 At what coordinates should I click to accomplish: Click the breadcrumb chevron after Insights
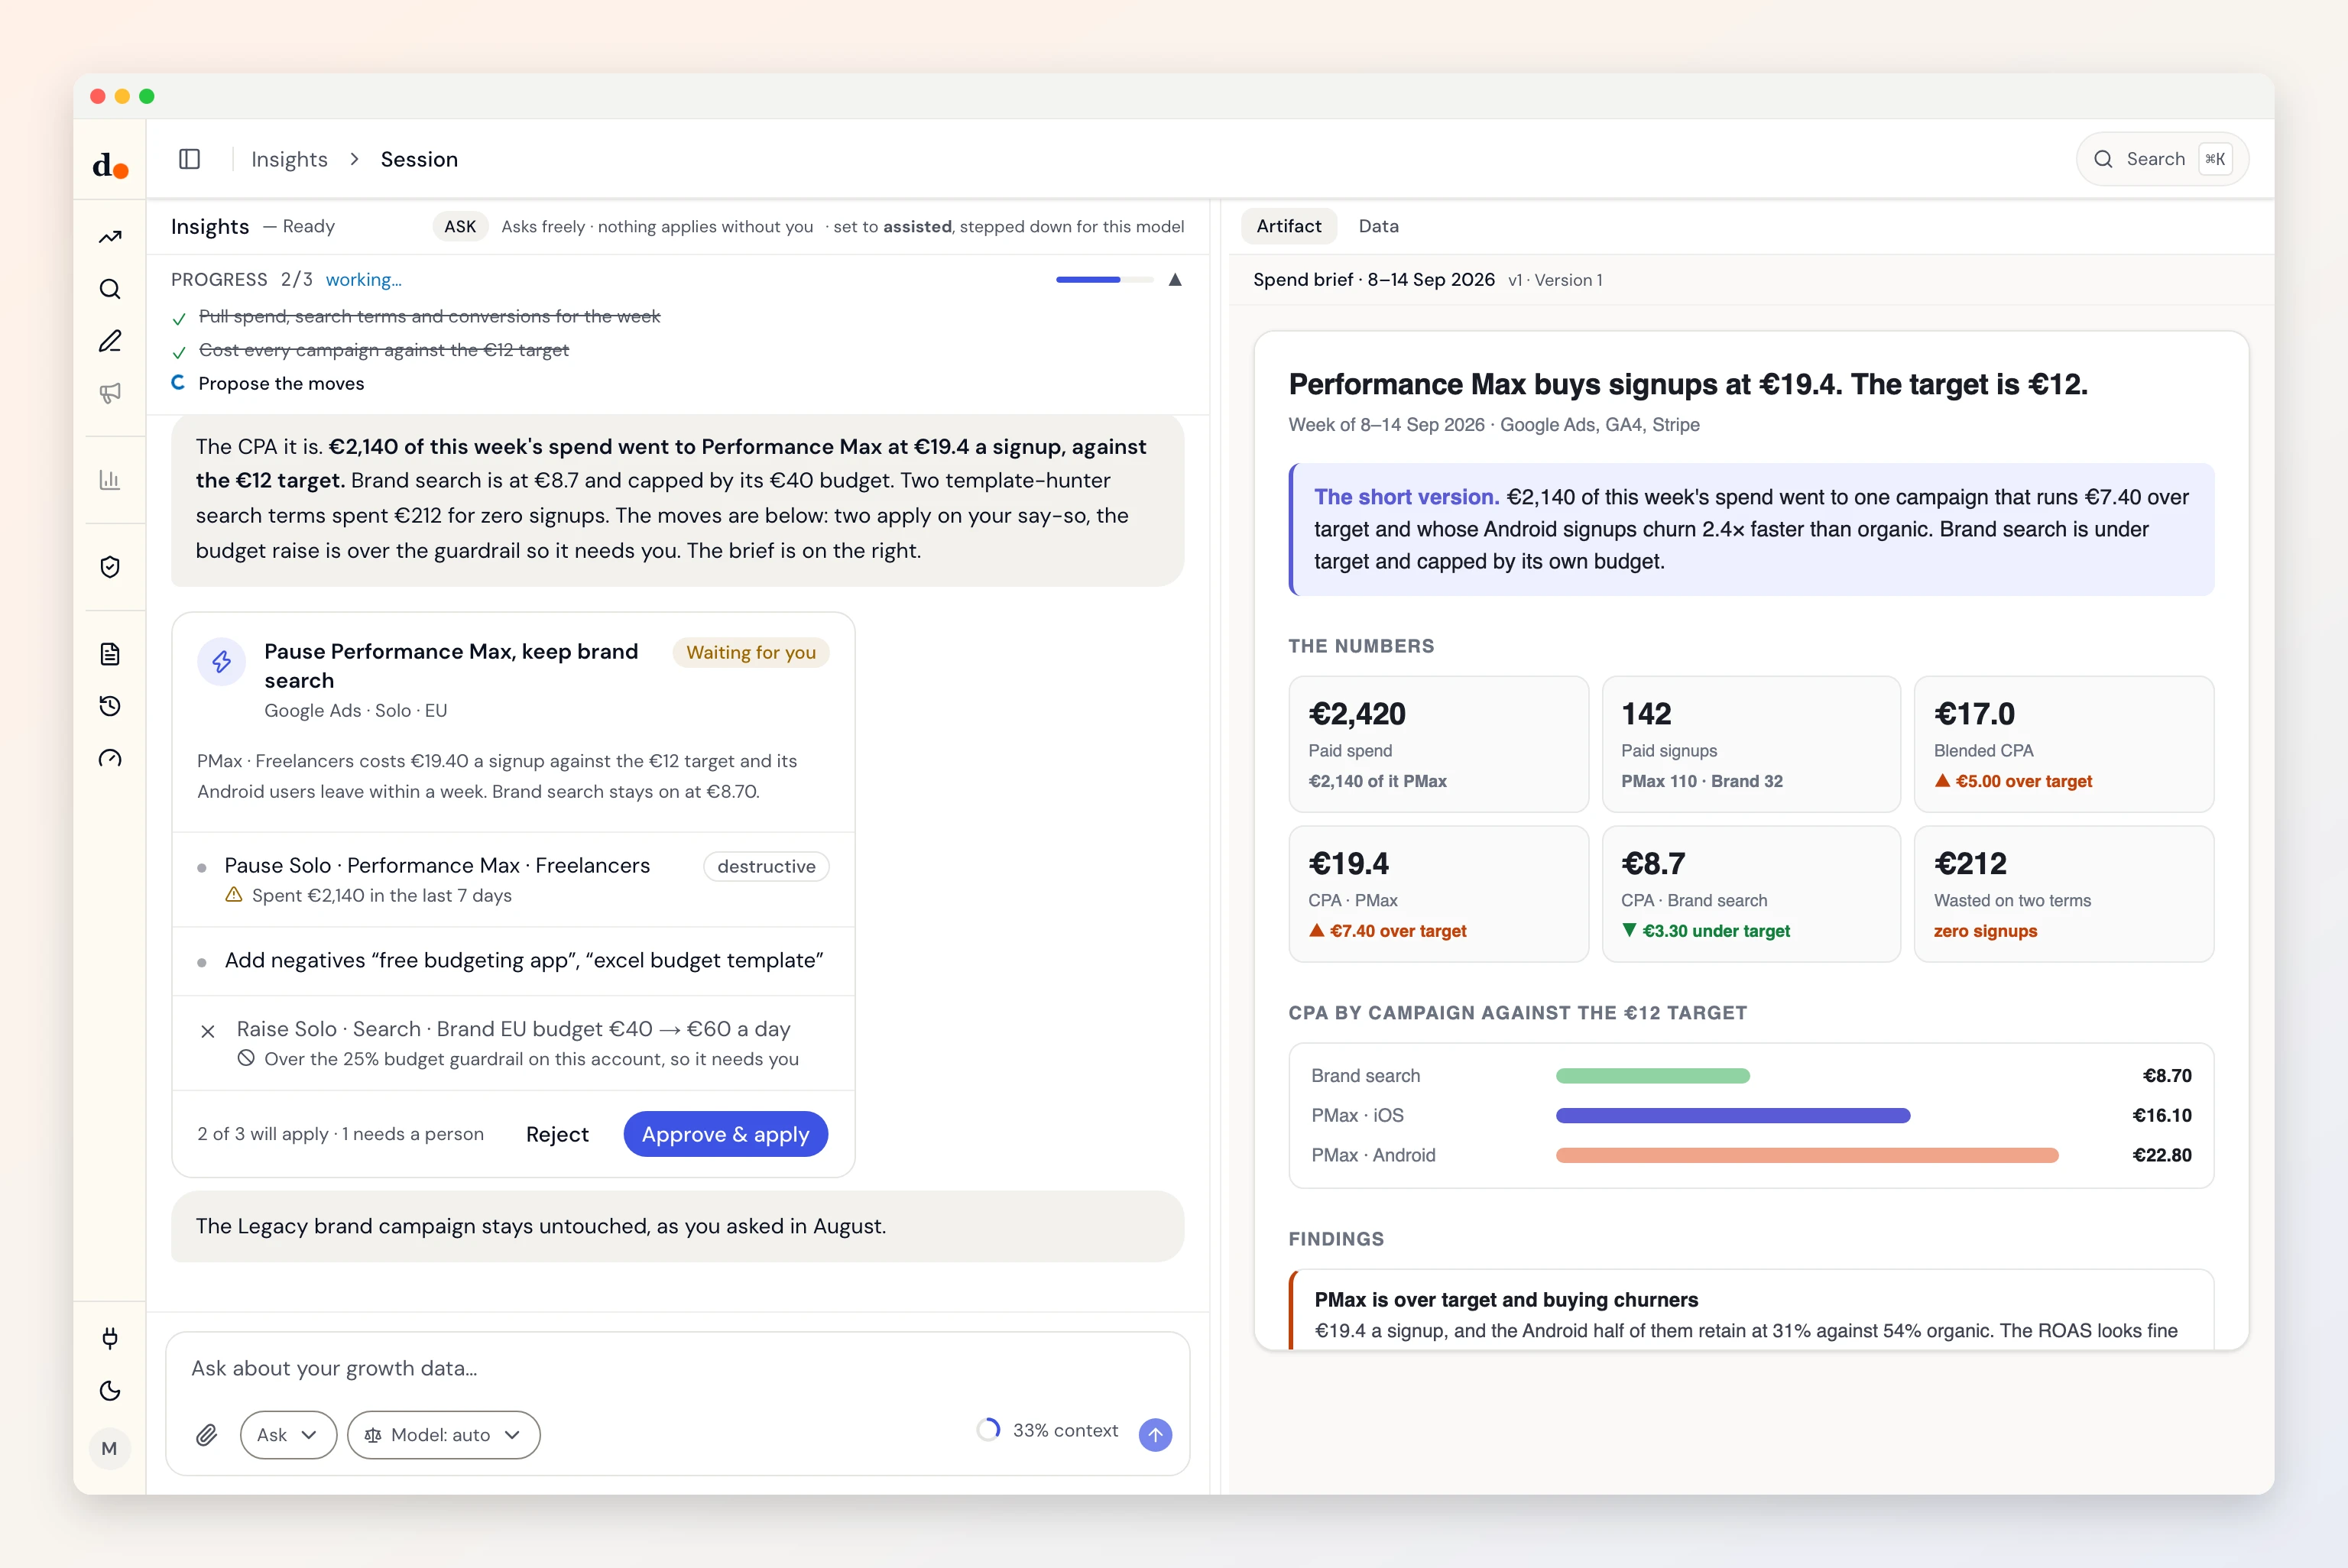coord(354,160)
